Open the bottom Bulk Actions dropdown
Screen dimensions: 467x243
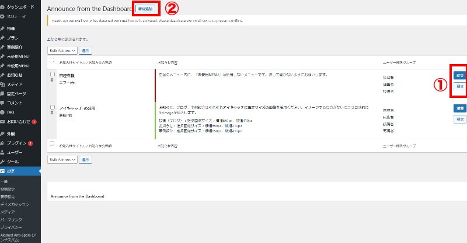(61, 159)
